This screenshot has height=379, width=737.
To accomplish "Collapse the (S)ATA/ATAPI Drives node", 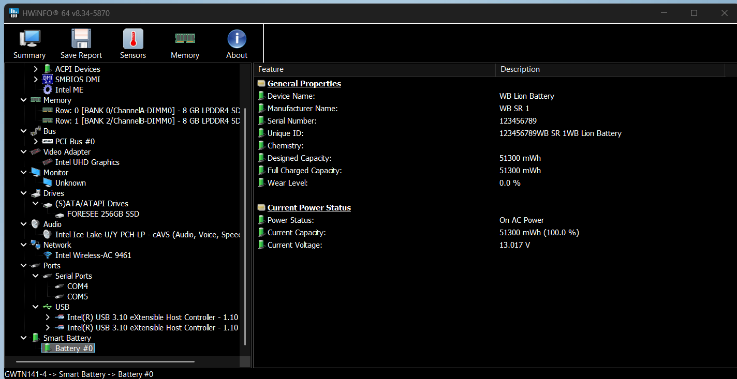I will (x=36, y=203).
